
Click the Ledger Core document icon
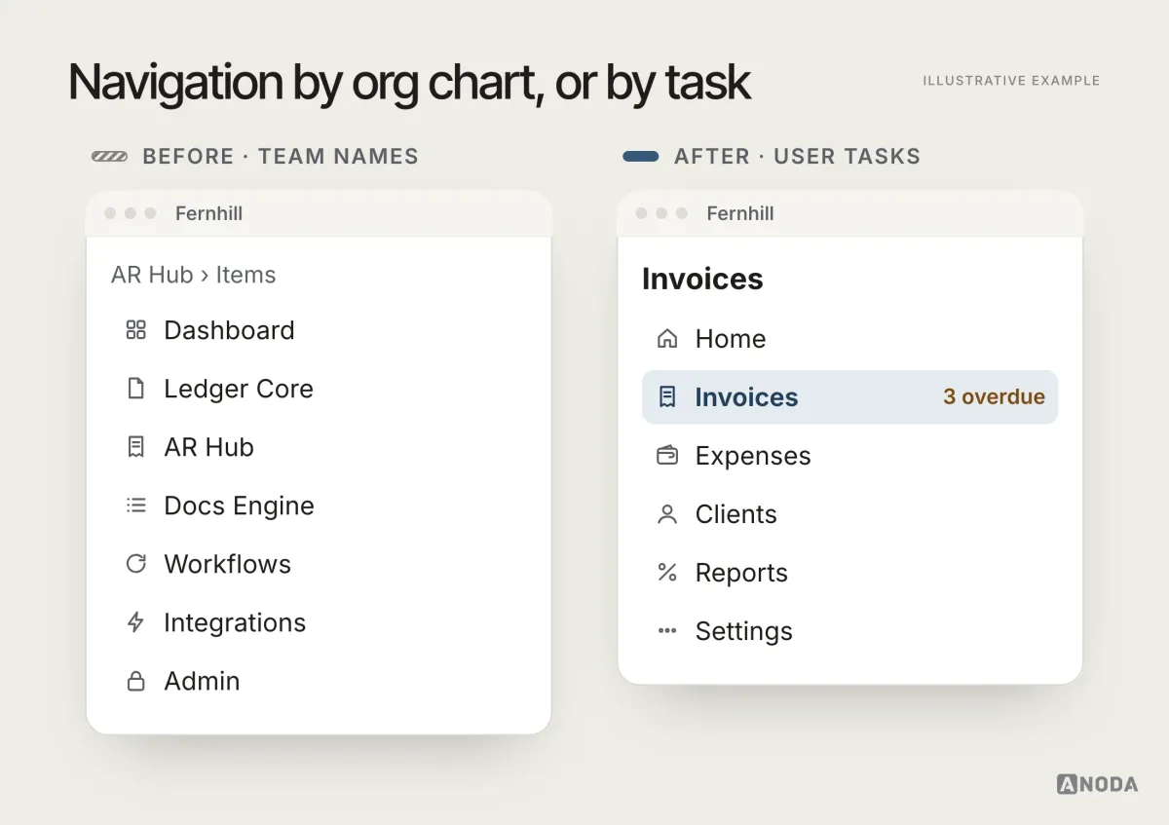(x=136, y=389)
